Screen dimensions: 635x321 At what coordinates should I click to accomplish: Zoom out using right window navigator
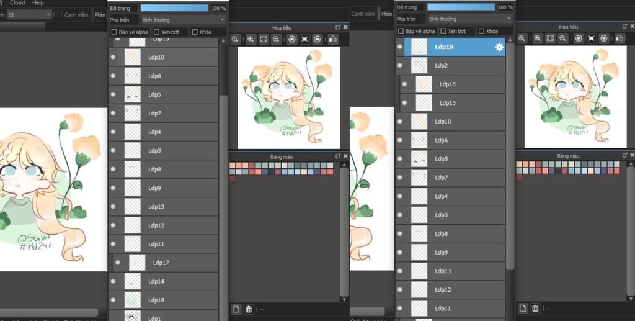562,38
